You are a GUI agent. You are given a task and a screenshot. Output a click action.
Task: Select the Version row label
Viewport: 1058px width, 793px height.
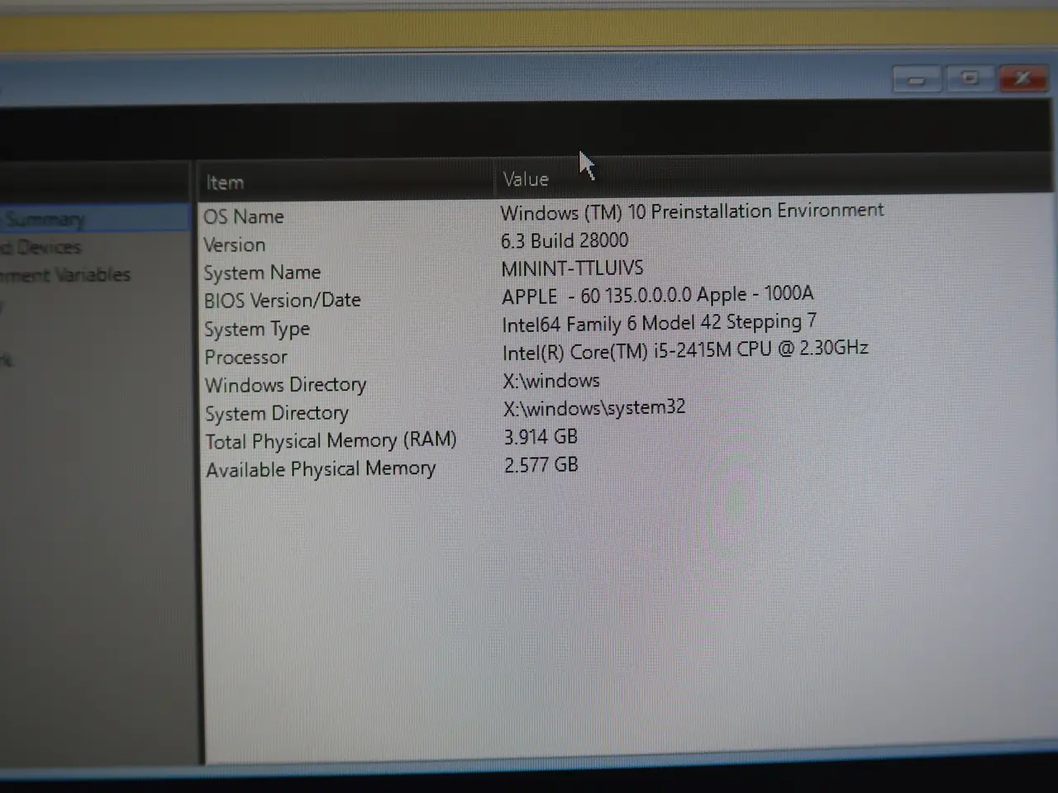pyautogui.click(x=235, y=245)
